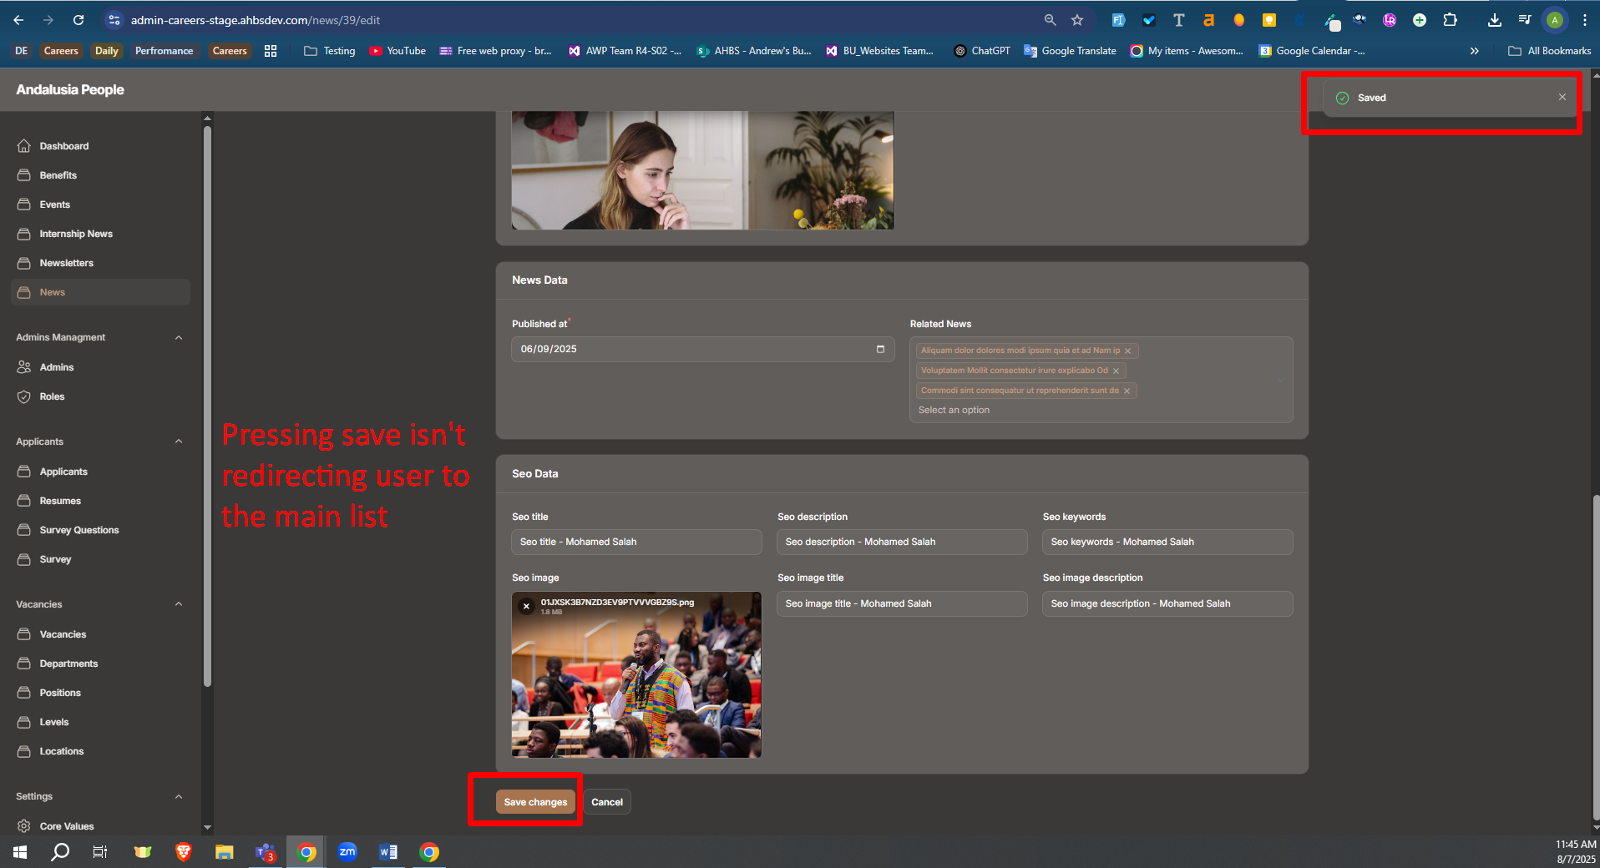Click the Cancel button
The image size is (1600, 868).
(x=607, y=802)
